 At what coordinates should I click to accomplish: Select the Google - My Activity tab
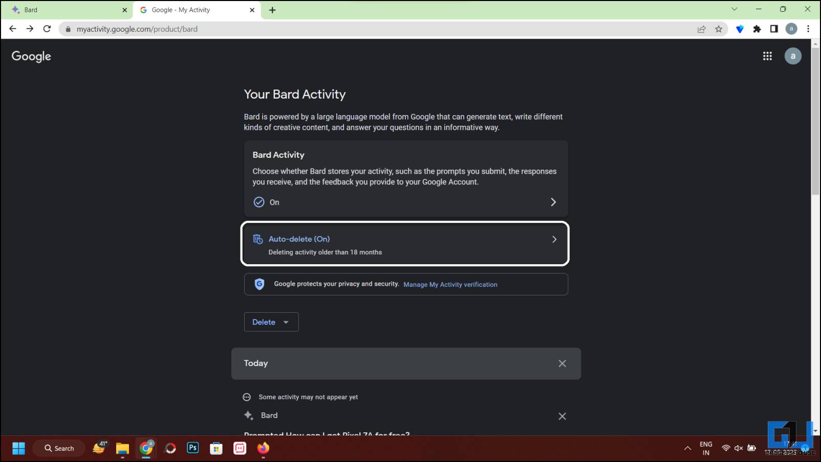tap(197, 10)
